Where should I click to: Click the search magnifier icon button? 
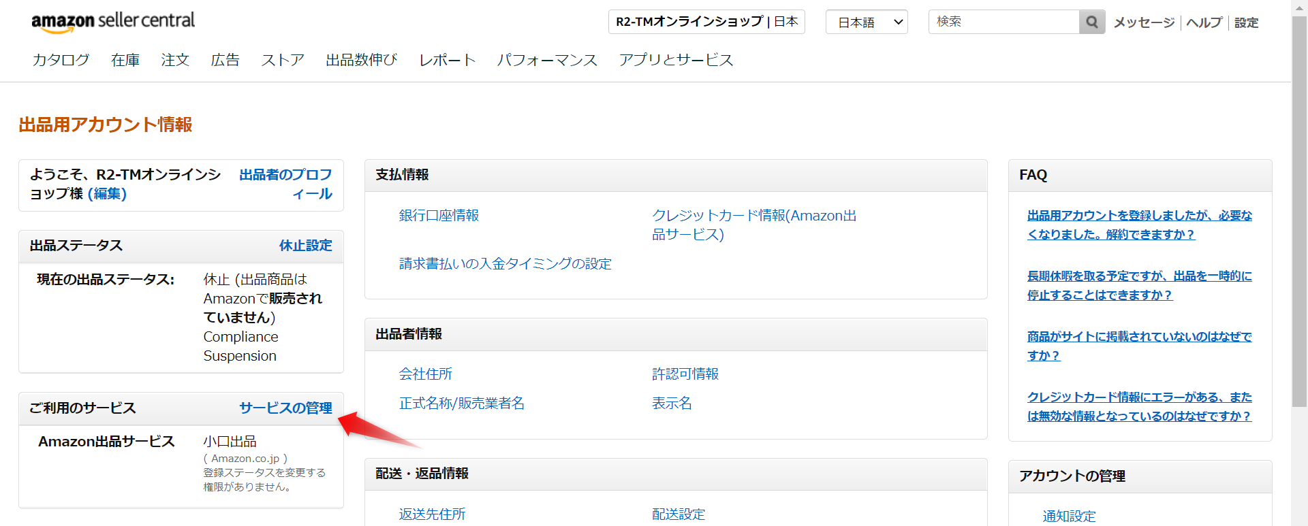coord(1091,22)
